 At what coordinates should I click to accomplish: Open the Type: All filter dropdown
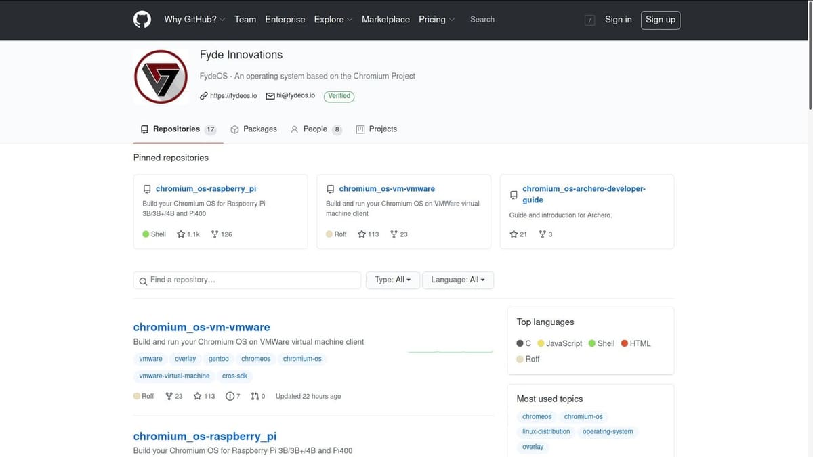393,280
